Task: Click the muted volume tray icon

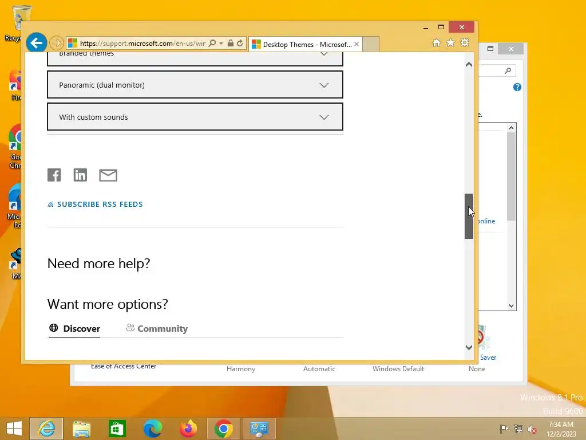Action: pos(532,429)
